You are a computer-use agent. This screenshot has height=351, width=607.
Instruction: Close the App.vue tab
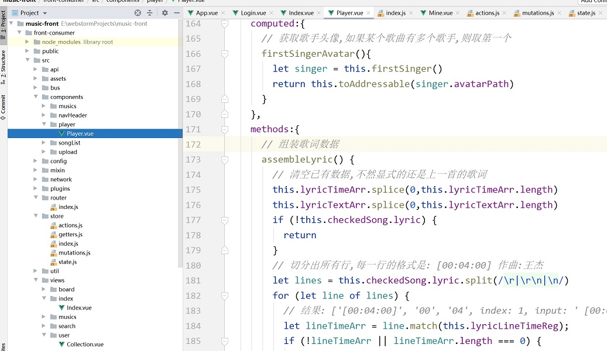(223, 13)
